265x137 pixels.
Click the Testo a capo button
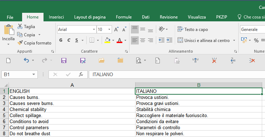(193, 29)
